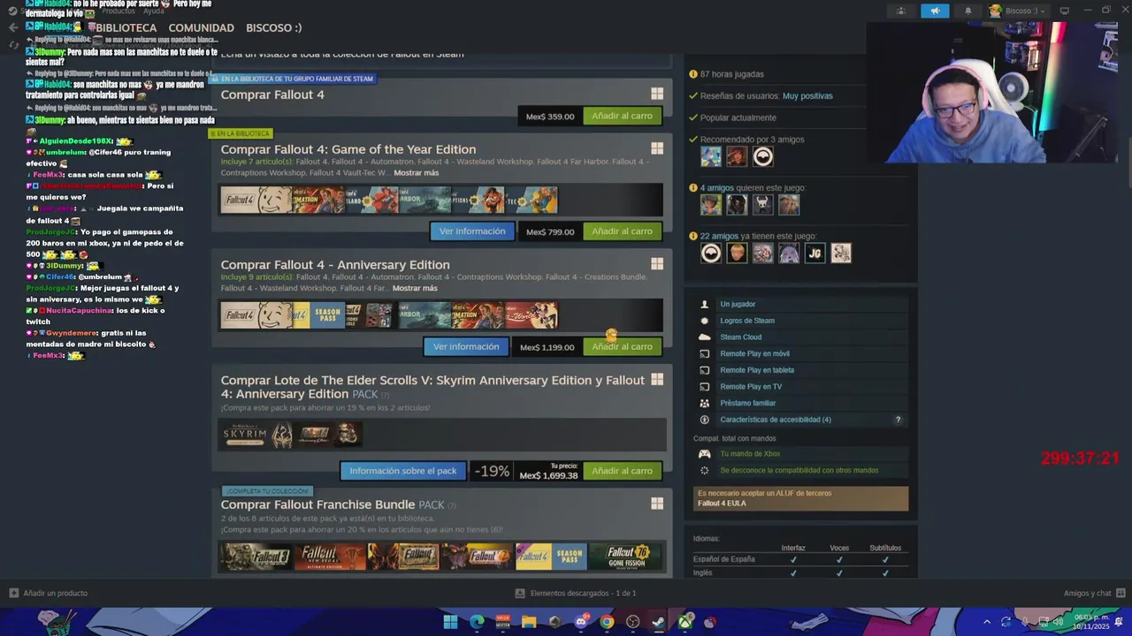
Task: Open the 'Un jugador' feature link
Action: pos(738,304)
